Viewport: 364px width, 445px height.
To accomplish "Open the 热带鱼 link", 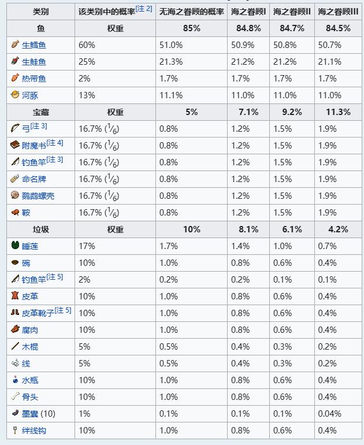I will tap(34, 79).
